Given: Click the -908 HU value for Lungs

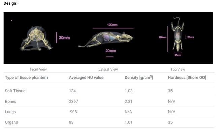Looking at the screenshot, I should 73,112.
